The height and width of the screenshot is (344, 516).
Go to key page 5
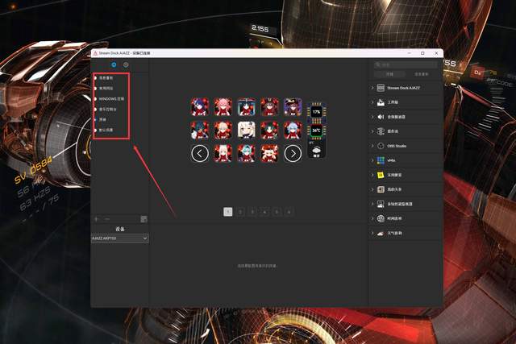(277, 212)
